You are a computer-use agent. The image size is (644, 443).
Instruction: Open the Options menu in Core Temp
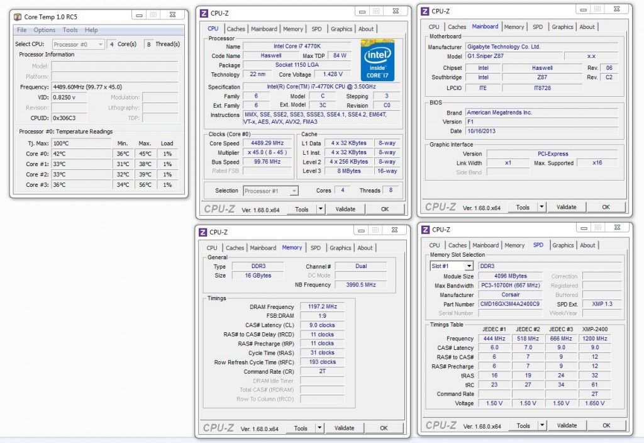[45, 30]
